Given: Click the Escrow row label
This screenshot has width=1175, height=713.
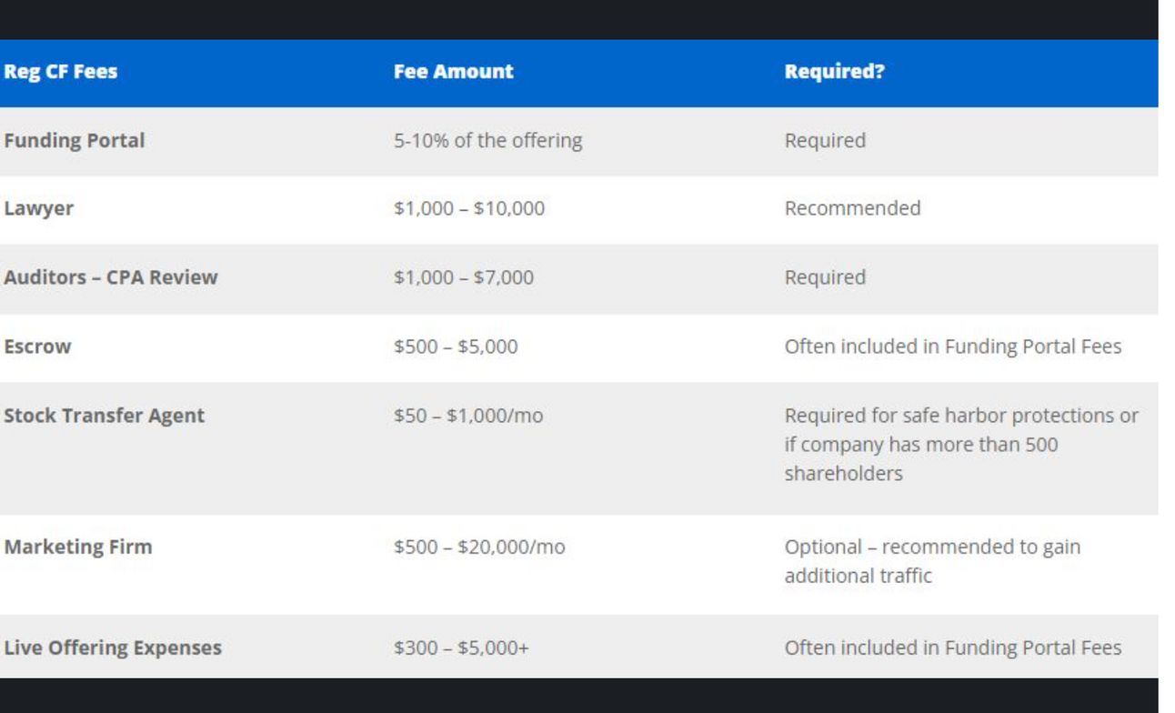Looking at the screenshot, I should pyautogui.click(x=37, y=346).
